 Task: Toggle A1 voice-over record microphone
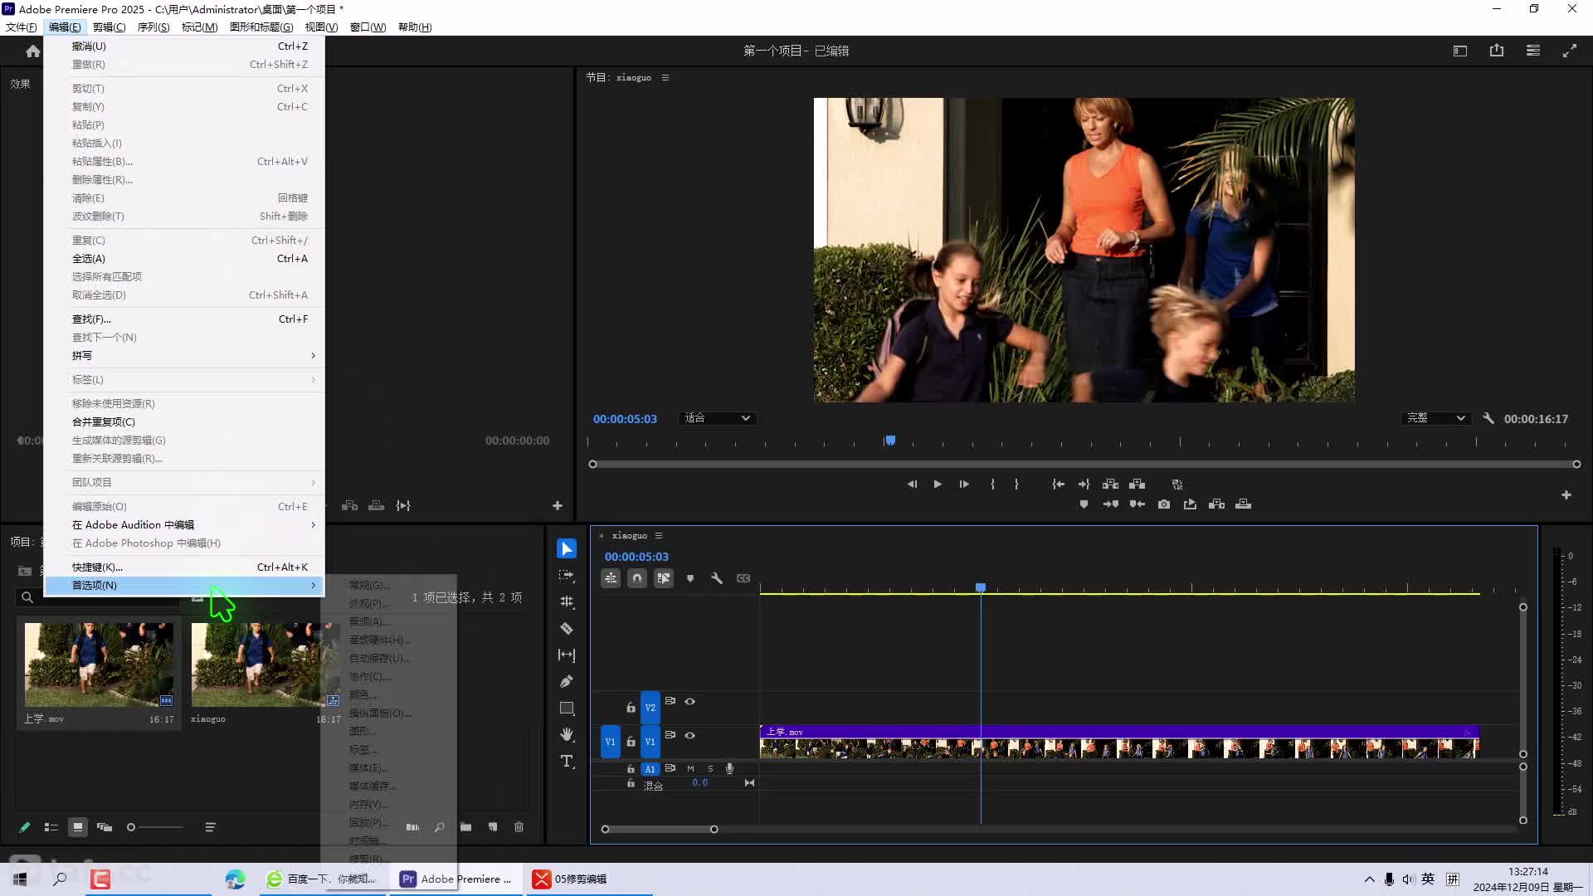729,768
